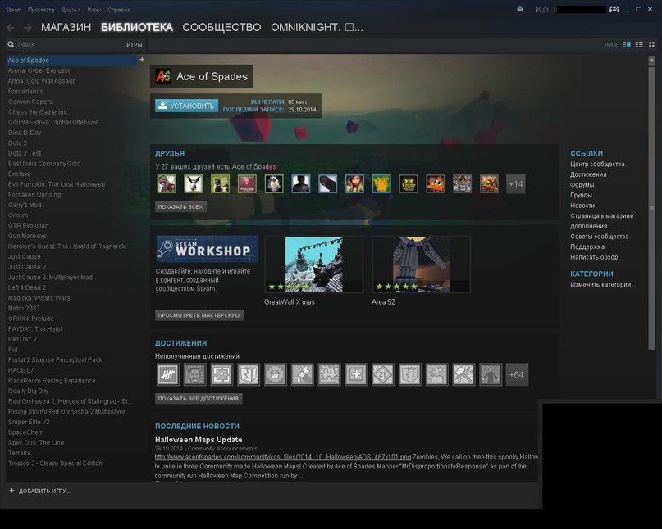Screen dimensions: 662x529
Task: Launch Big Picture controller icon
Action: tap(614, 9)
